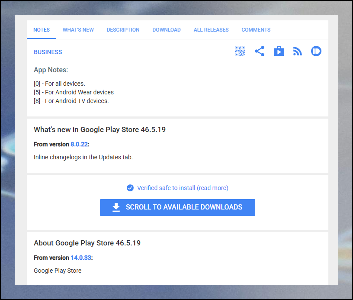This screenshot has width=353, height=300.
Task: Click the 'Google Play Store' description text
Action: (x=58, y=271)
